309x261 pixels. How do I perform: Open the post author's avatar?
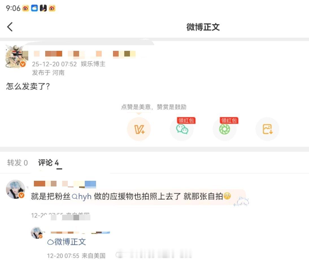(16, 56)
